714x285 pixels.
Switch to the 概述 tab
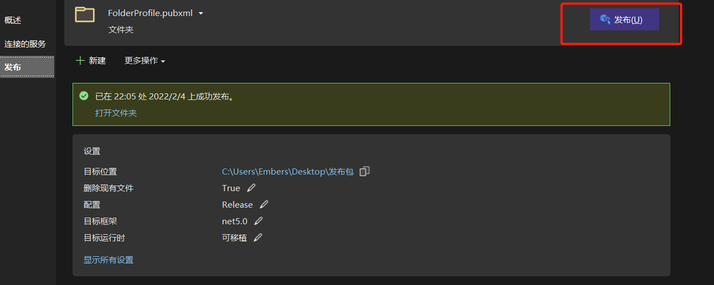(13, 20)
